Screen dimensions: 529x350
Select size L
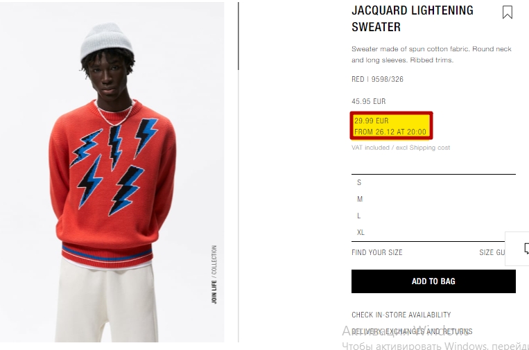tap(433, 216)
